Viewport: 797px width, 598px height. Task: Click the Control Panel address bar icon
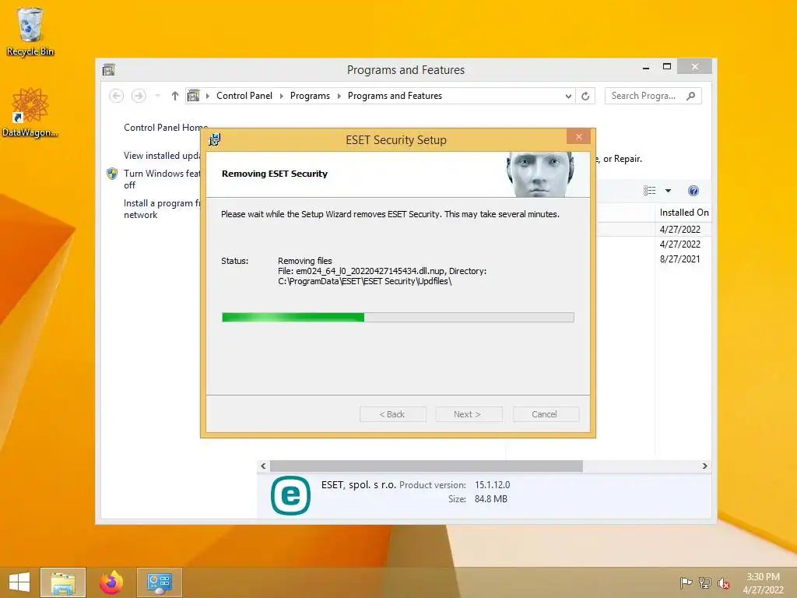194,96
